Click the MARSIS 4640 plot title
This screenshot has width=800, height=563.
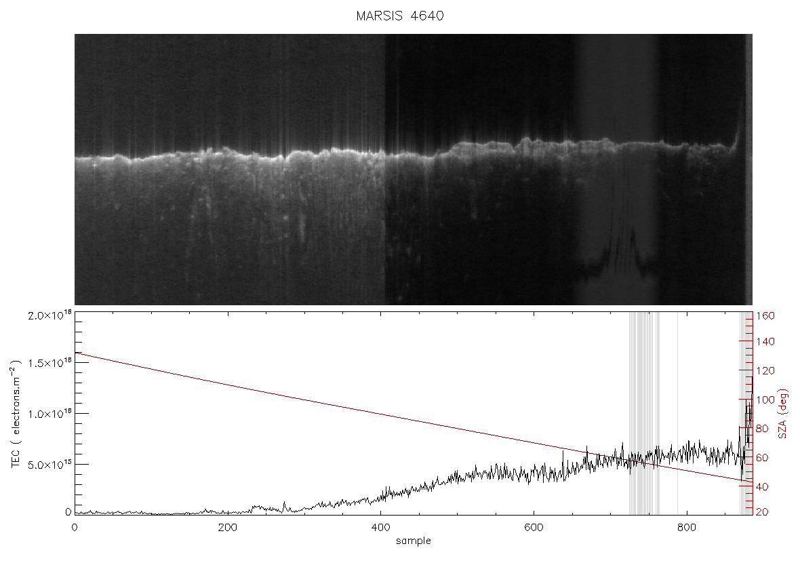[x=399, y=16]
